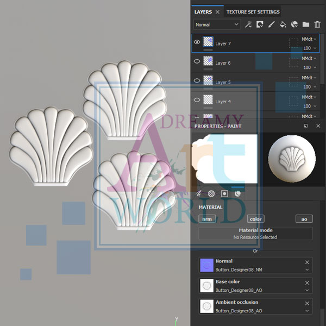Toggle visibility of Layer 7
This screenshot has width=326, height=326.
(197, 42)
